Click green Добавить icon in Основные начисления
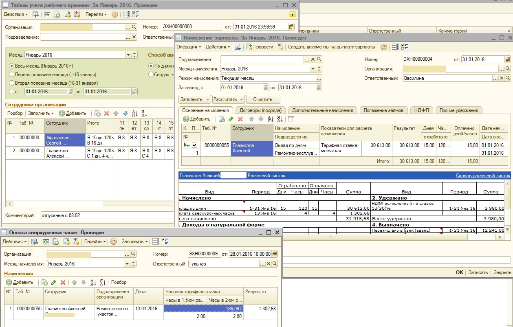 (x=186, y=119)
